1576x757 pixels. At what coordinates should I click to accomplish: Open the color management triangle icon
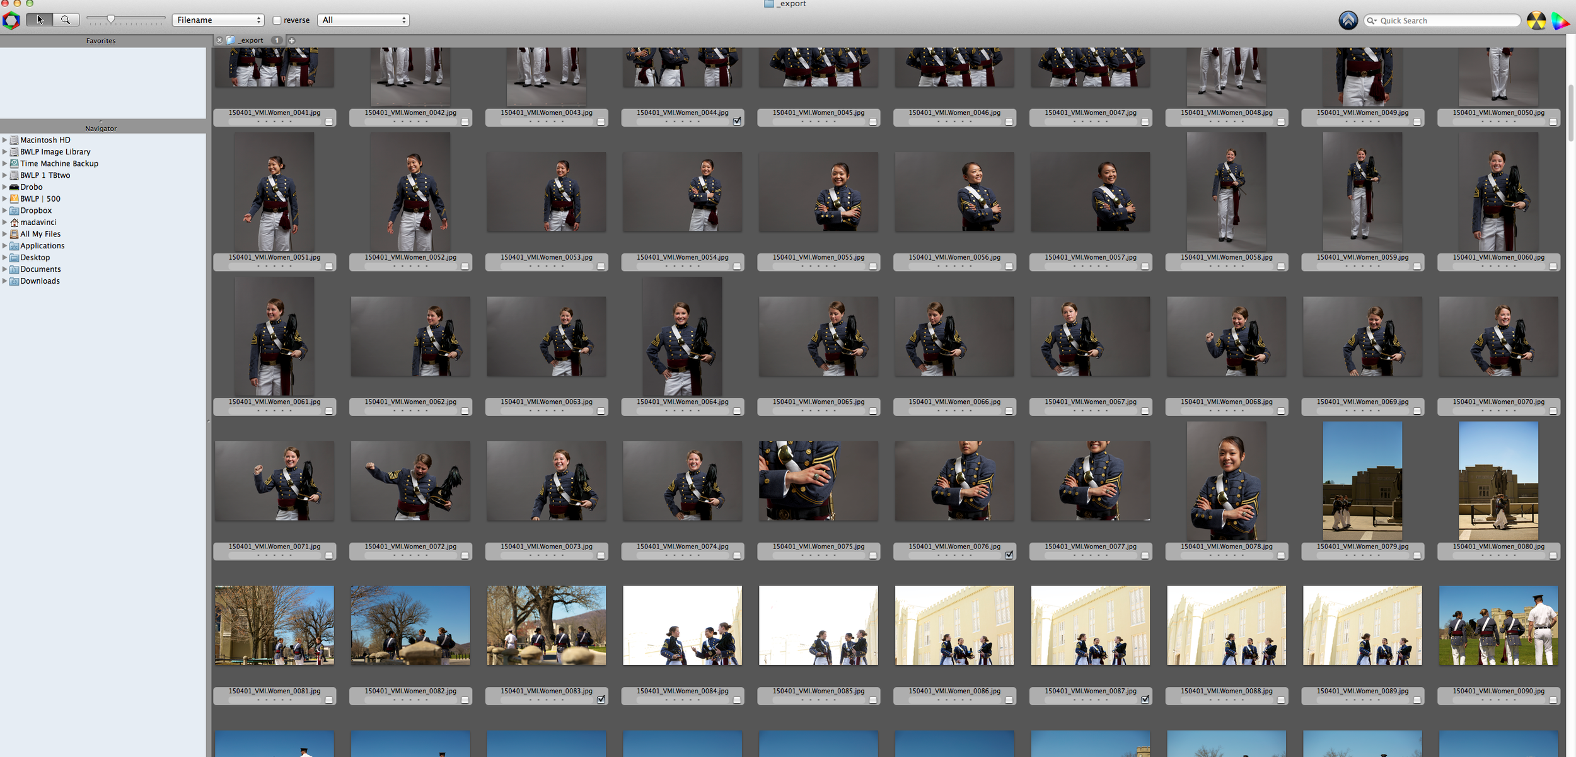pos(1560,21)
